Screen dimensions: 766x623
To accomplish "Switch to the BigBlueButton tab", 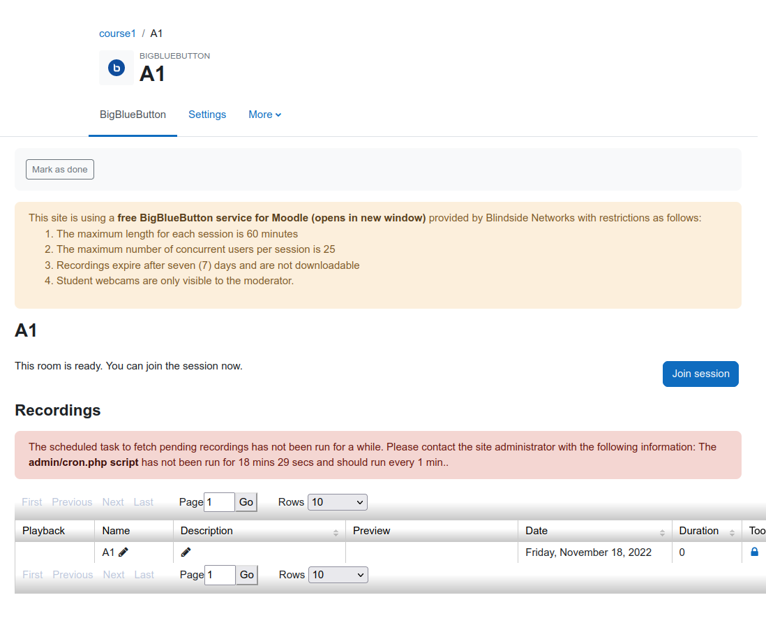I will (133, 115).
